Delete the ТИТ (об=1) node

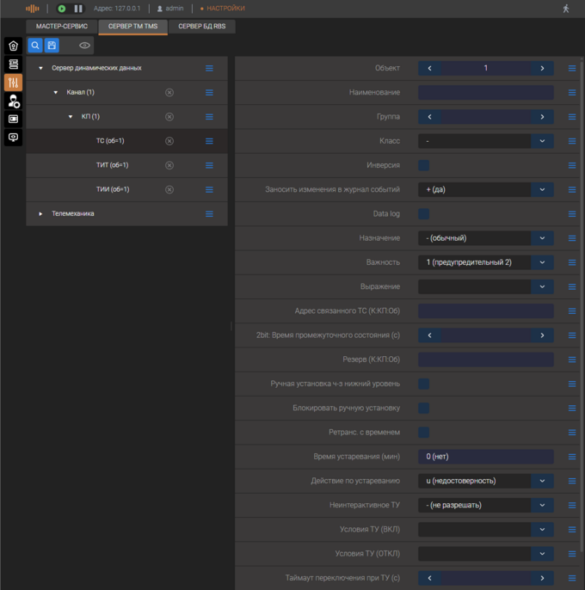[x=169, y=165]
